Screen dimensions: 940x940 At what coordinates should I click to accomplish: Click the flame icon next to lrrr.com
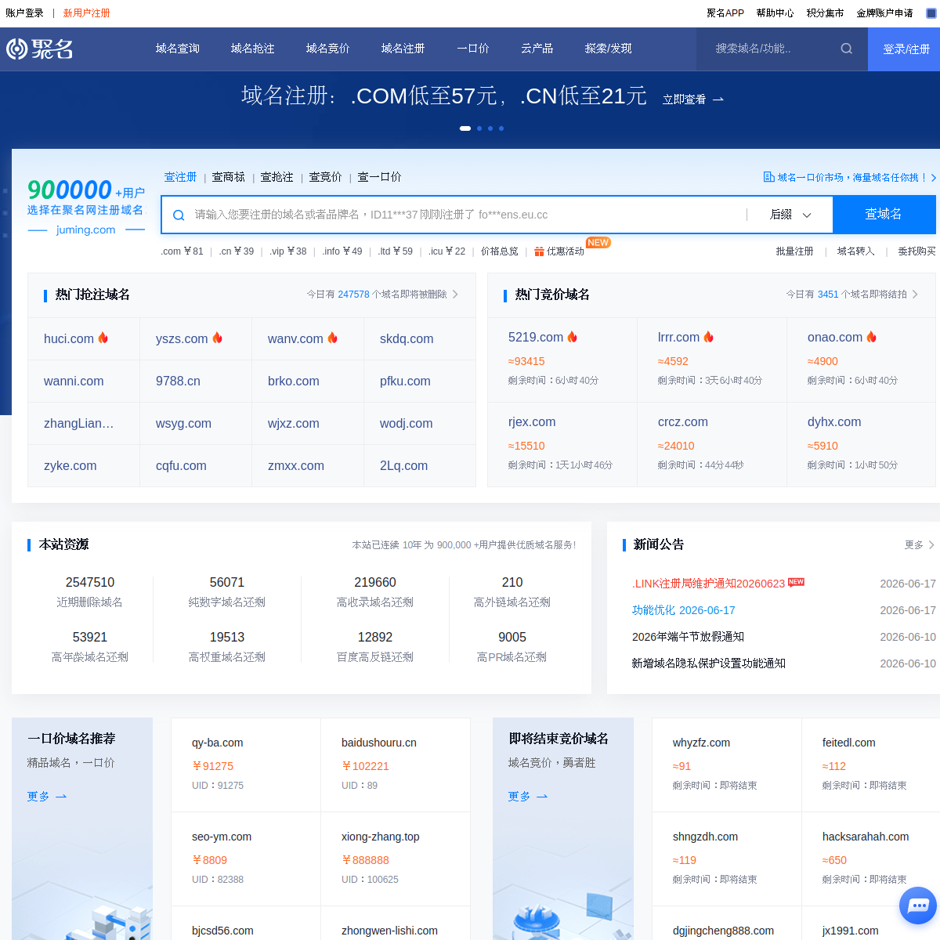[x=709, y=337]
